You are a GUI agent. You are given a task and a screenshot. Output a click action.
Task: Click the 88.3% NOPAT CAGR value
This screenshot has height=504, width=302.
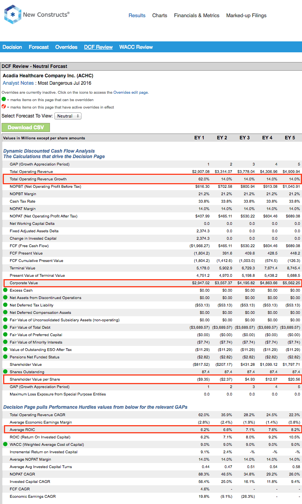[204, 474]
